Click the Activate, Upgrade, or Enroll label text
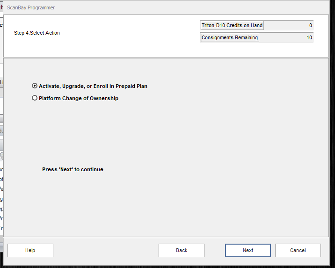 point(93,86)
